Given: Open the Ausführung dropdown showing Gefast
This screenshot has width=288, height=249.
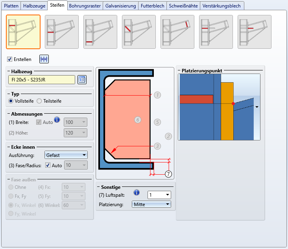Looking at the screenshot, I should pyautogui.click(x=66, y=155).
